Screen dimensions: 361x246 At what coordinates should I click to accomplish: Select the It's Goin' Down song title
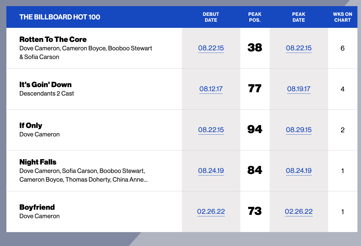[45, 85]
